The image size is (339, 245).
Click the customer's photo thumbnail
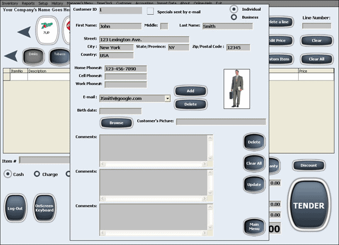[x=237, y=89]
